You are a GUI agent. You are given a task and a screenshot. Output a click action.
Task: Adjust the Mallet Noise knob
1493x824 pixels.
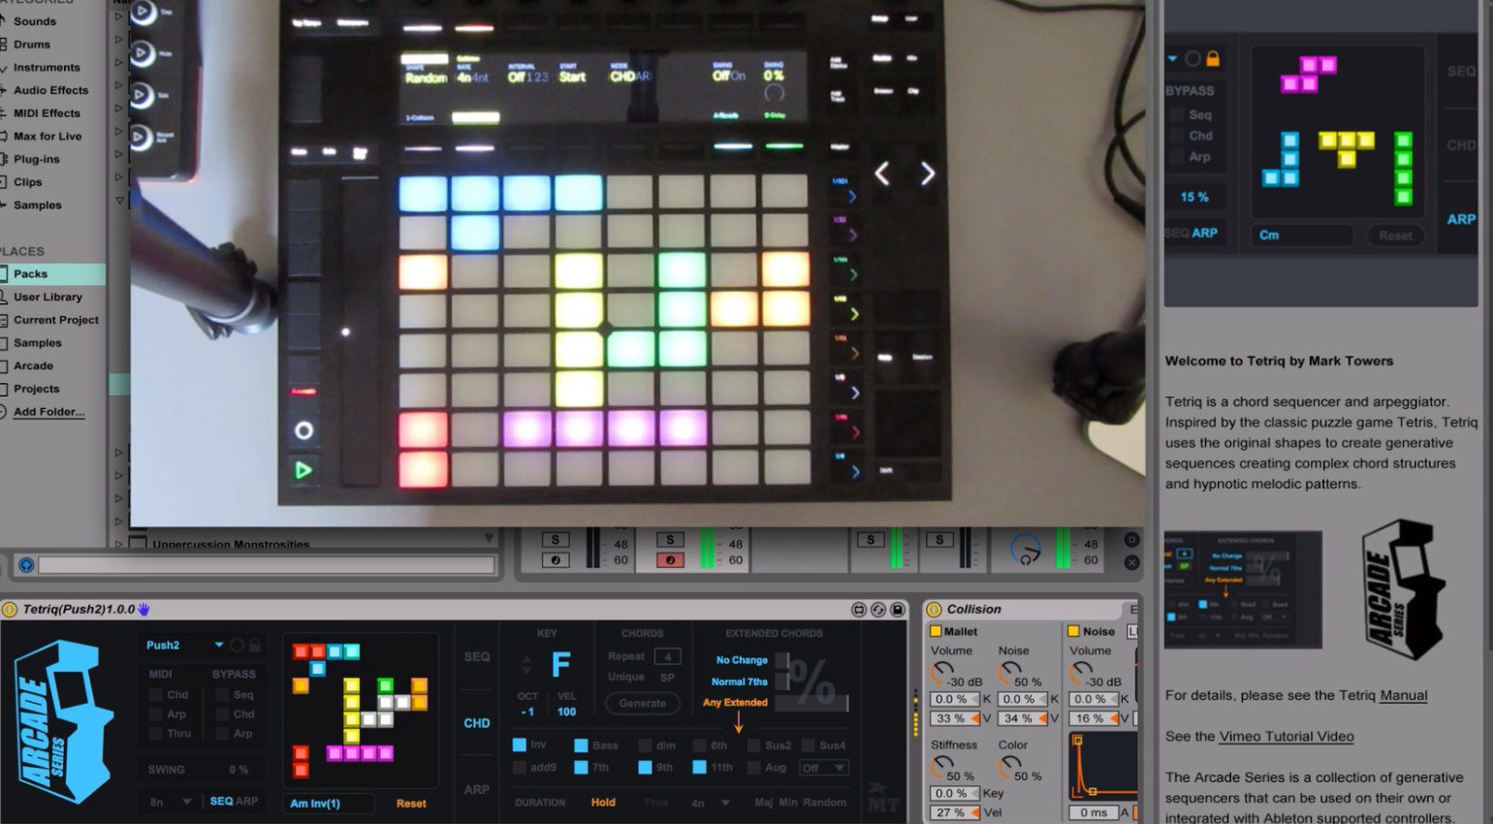click(x=1010, y=673)
